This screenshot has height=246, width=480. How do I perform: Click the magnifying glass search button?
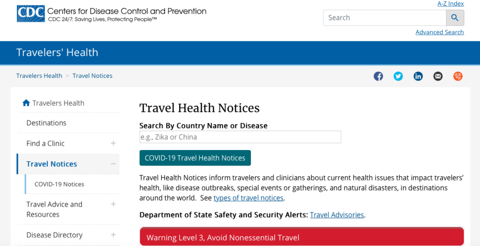coord(455,18)
